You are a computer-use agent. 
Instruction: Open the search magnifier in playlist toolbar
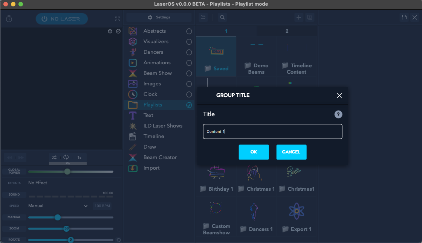[222, 17]
